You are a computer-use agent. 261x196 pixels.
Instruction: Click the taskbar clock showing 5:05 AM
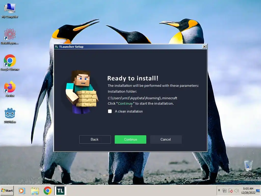click(248, 190)
